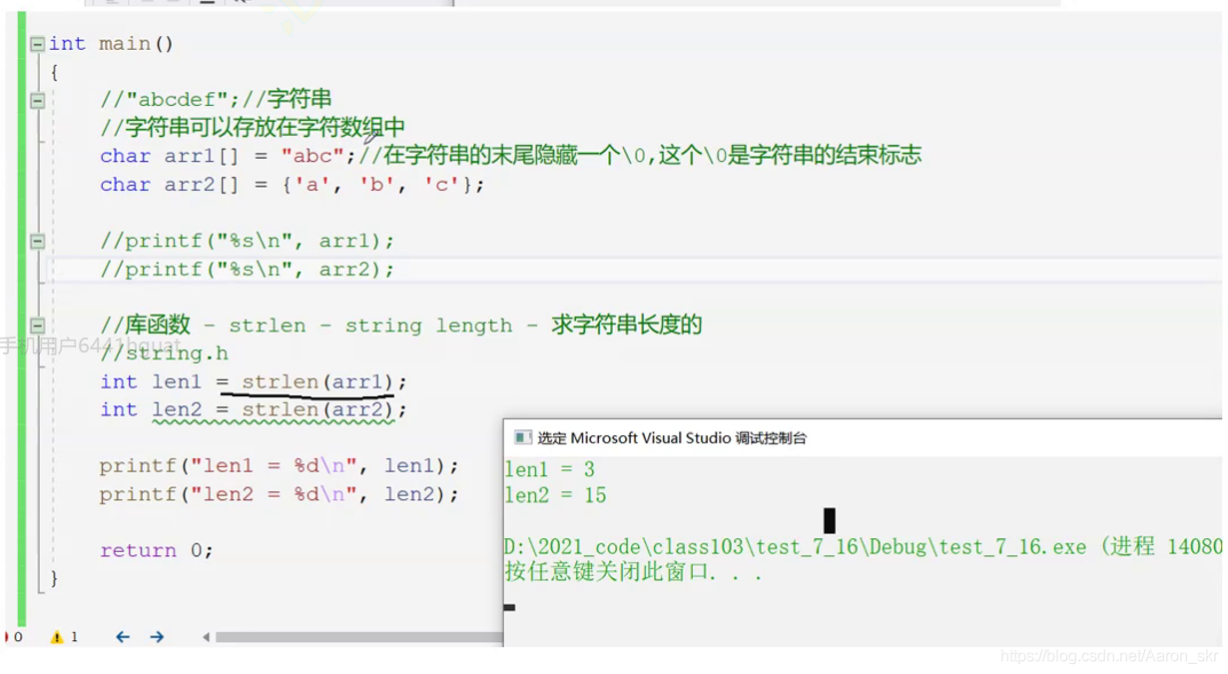Click the //string.h comment line

point(165,353)
